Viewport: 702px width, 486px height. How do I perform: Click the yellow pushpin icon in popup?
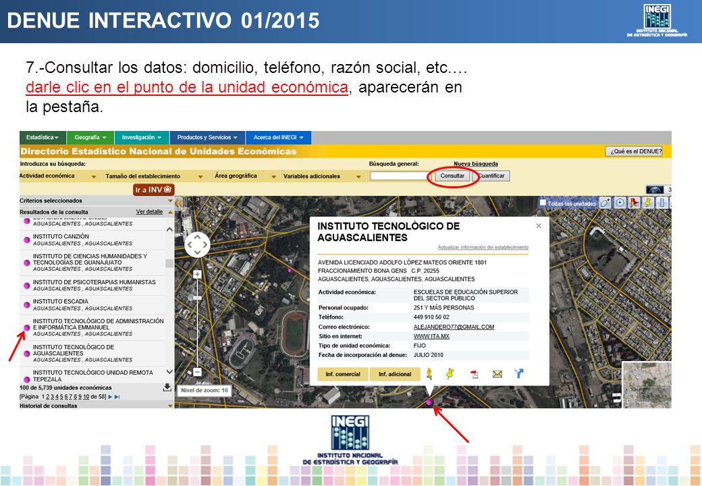pyautogui.click(x=450, y=374)
